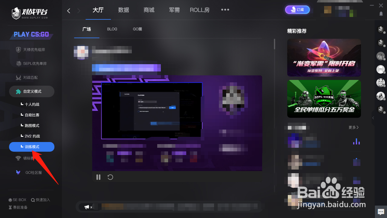Screen dimensions: 387x218
Task: Expand the list with 更多 >
Action: pyautogui.click(x=353, y=127)
